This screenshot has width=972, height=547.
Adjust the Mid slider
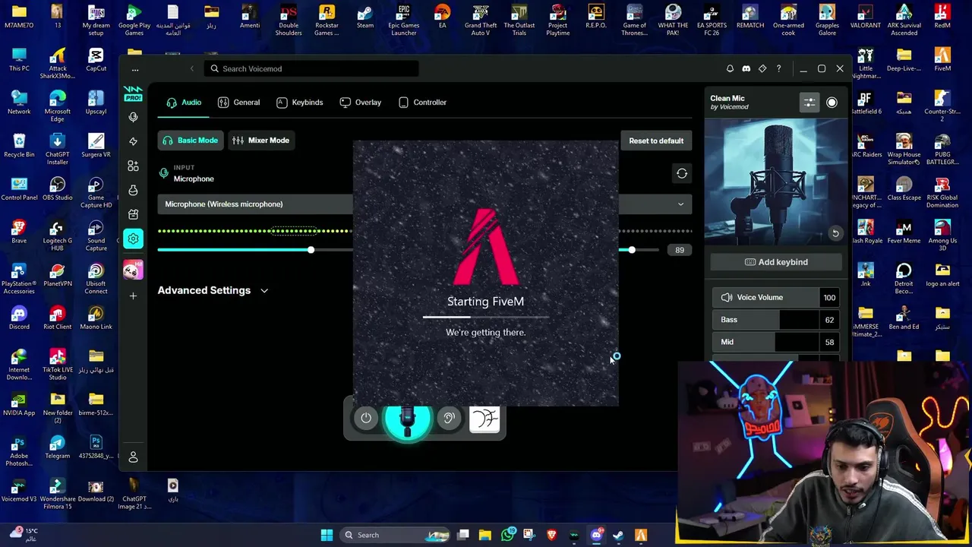pos(765,342)
